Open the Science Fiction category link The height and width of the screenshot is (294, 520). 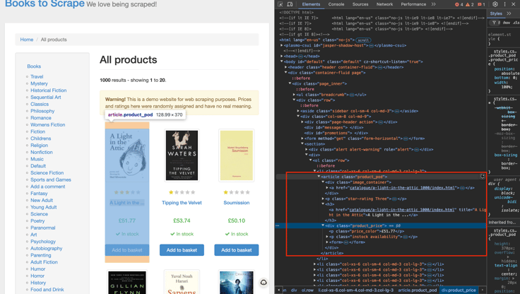[47, 172]
